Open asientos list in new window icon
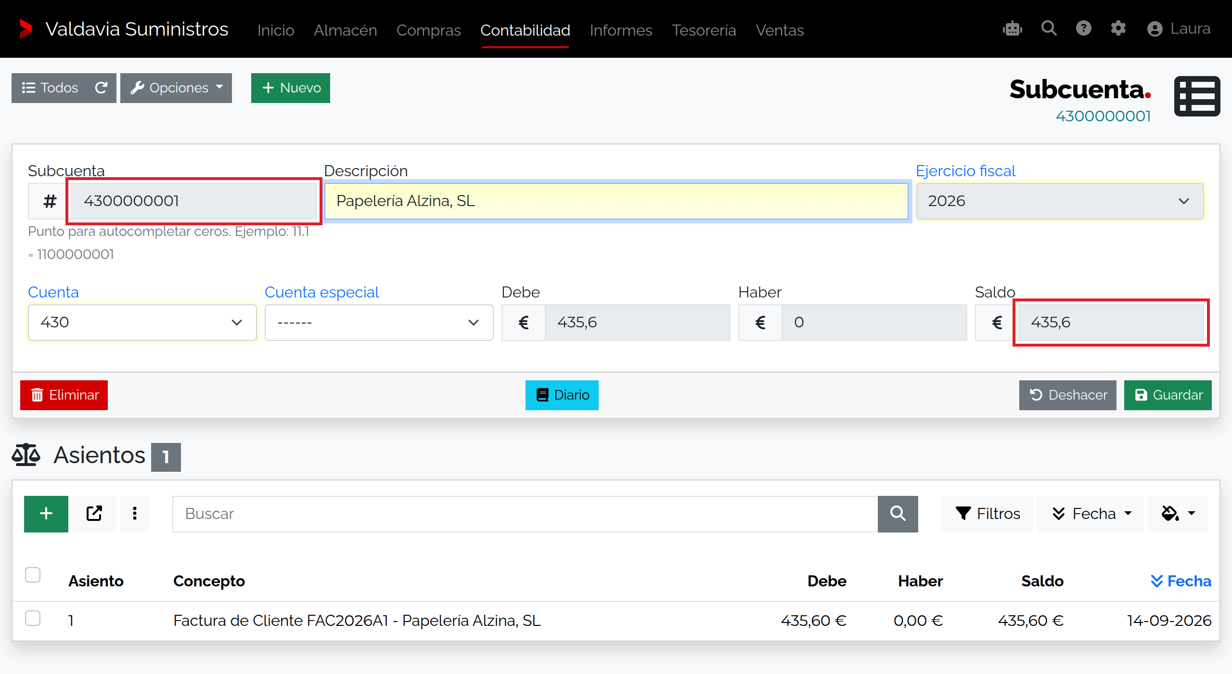The height and width of the screenshot is (674, 1232). [x=94, y=514]
